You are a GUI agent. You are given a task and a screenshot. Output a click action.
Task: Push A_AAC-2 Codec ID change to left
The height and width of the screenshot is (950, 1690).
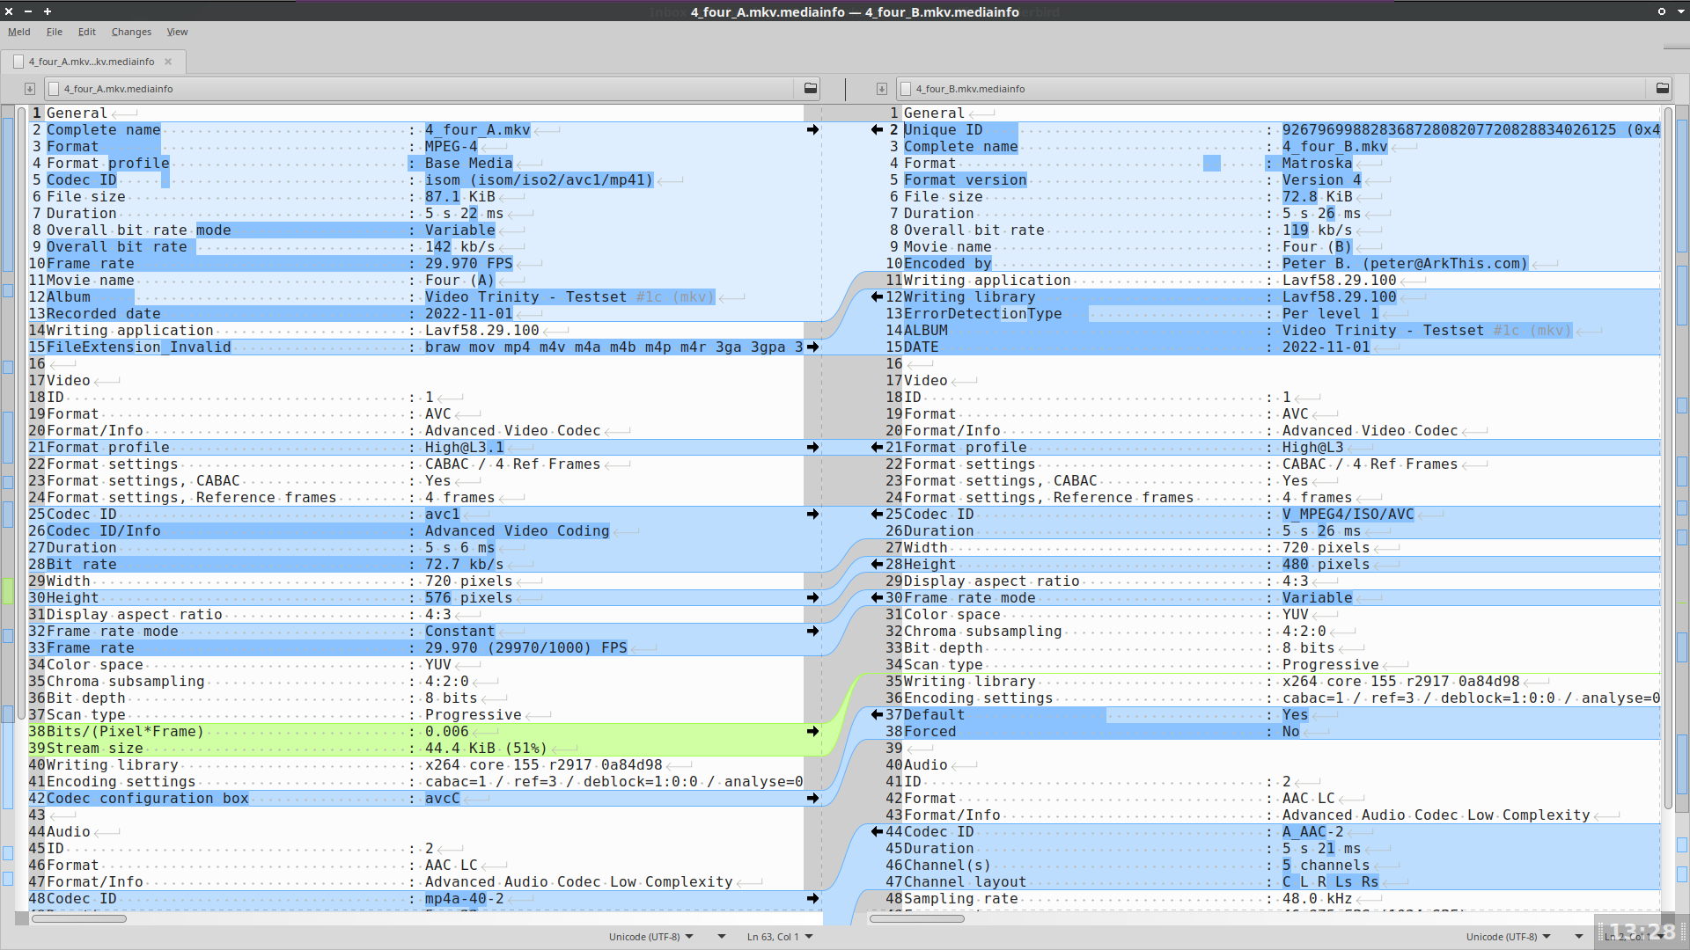[x=877, y=832]
